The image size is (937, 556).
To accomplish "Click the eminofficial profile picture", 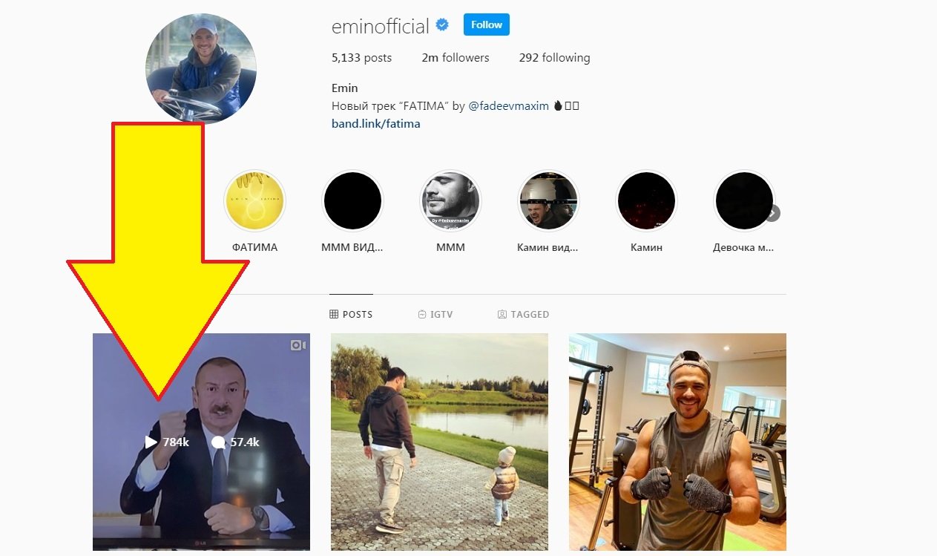I will click(201, 68).
